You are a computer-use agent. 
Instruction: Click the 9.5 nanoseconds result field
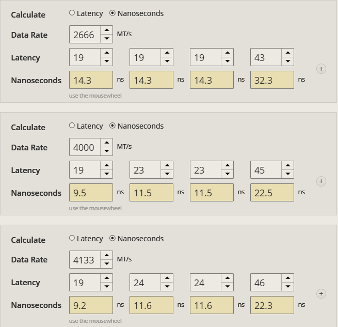(x=91, y=193)
